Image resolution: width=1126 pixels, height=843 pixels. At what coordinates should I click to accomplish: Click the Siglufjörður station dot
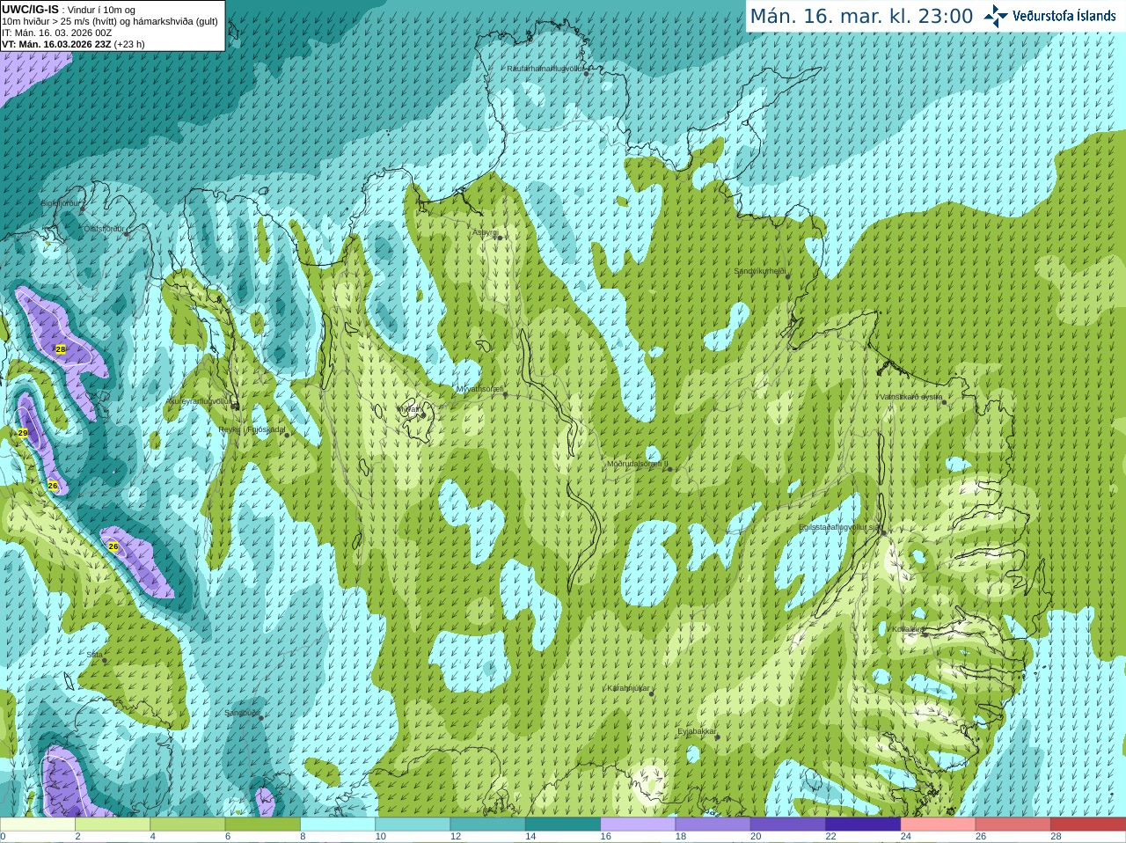(x=83, y=209)
